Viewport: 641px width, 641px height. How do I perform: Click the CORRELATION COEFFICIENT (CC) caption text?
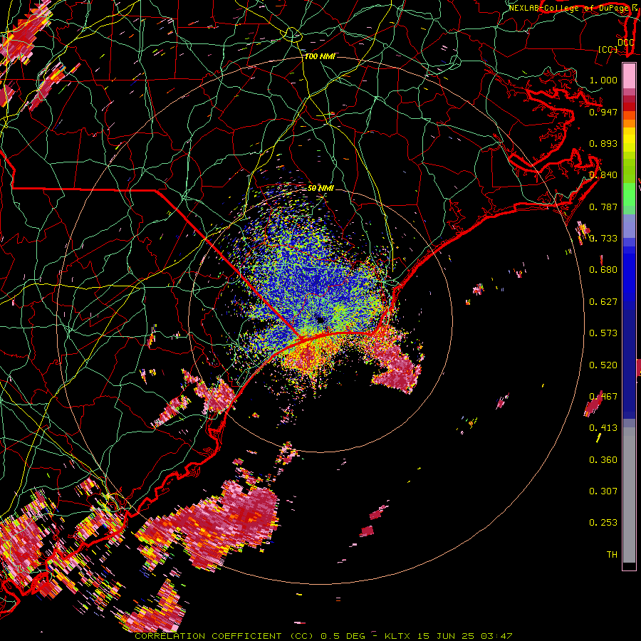pyautogui.click(x=224, y=636)
